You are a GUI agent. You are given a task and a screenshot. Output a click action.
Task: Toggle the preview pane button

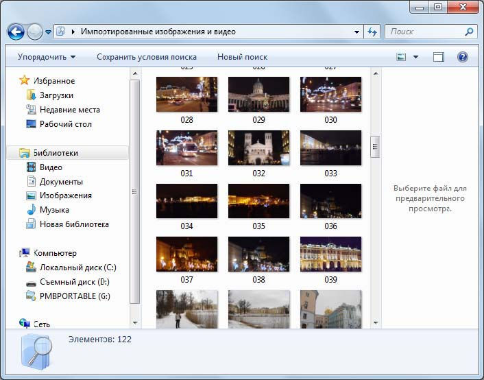coord(439,57)
